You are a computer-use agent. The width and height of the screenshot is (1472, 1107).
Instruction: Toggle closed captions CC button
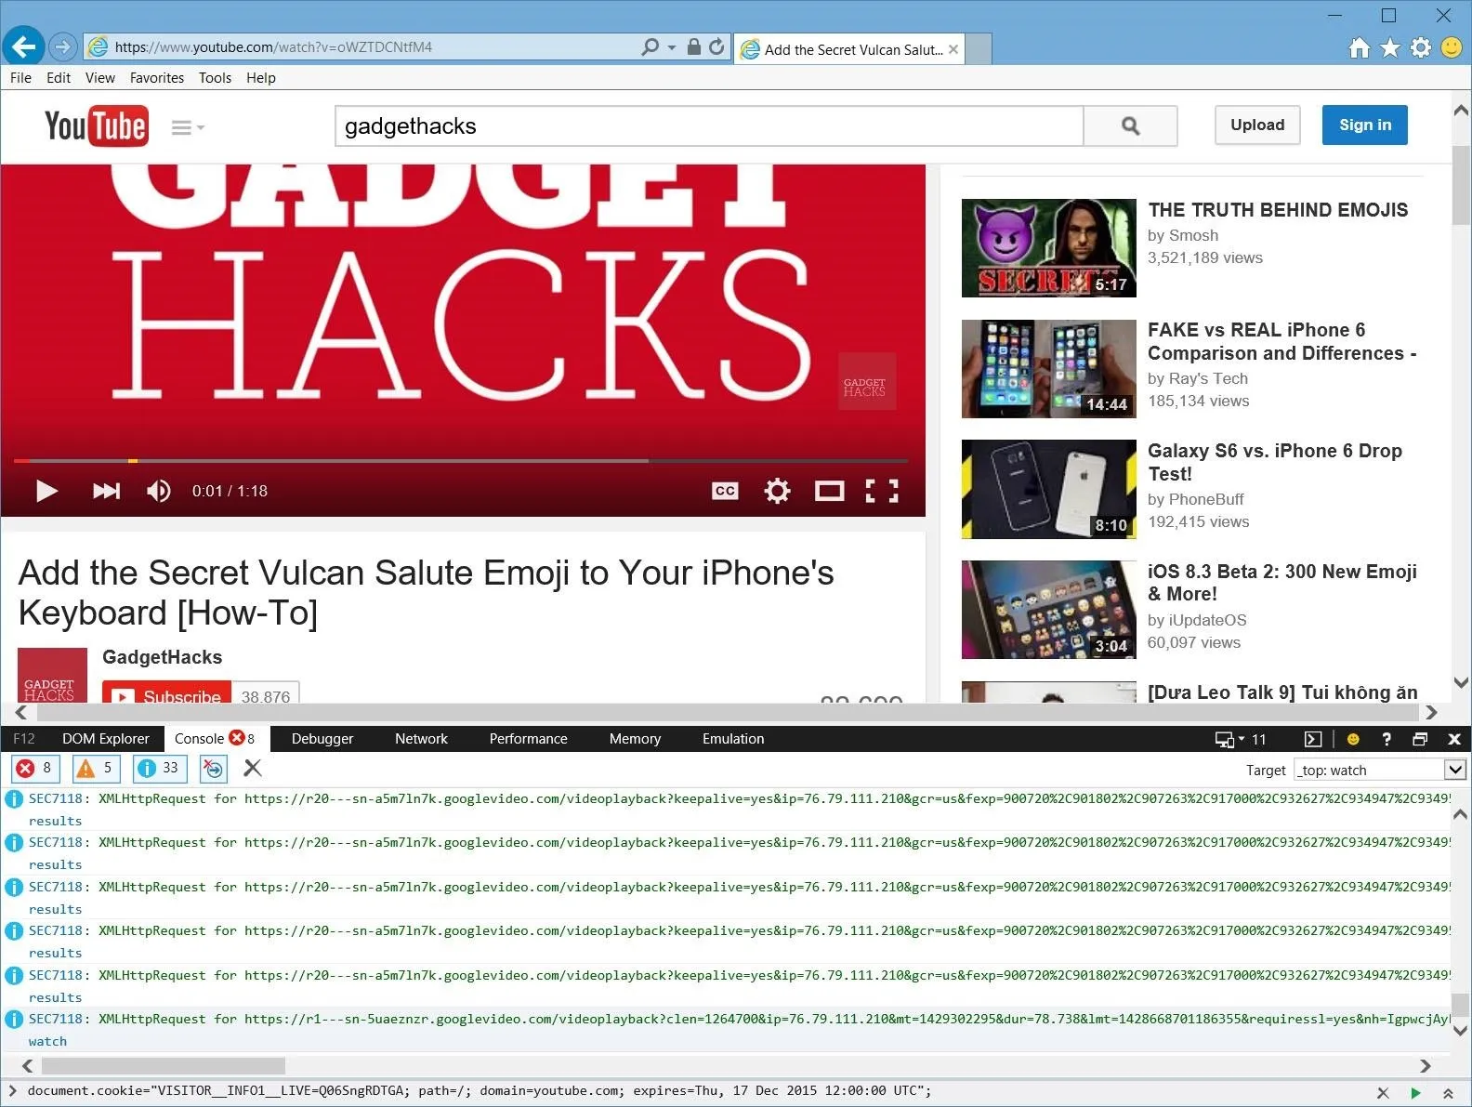coord(725,491)
